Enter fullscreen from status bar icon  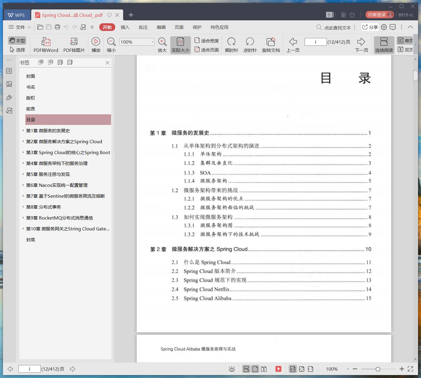tap(410, 369)
